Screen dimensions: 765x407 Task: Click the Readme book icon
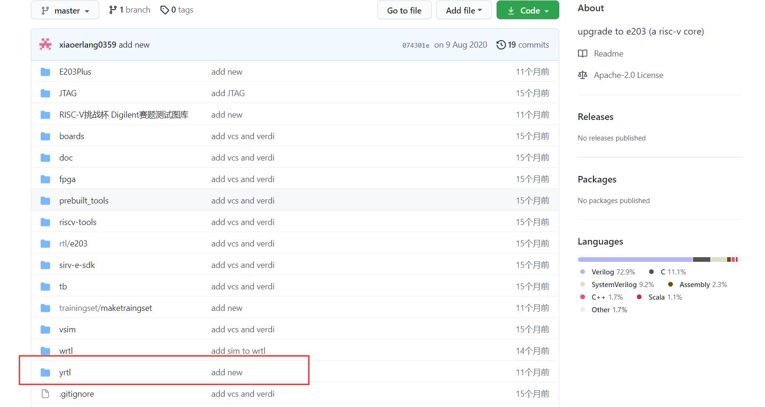coord(583,54)
